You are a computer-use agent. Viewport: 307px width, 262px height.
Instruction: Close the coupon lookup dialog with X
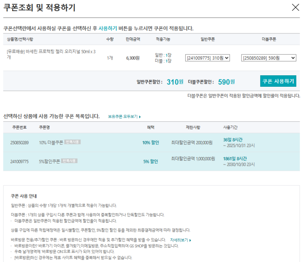[295, 7]
